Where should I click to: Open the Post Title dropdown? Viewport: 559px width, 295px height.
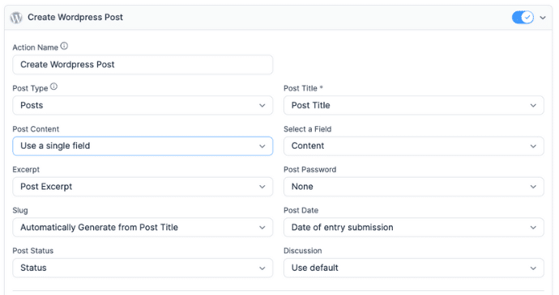pos(413,105)
